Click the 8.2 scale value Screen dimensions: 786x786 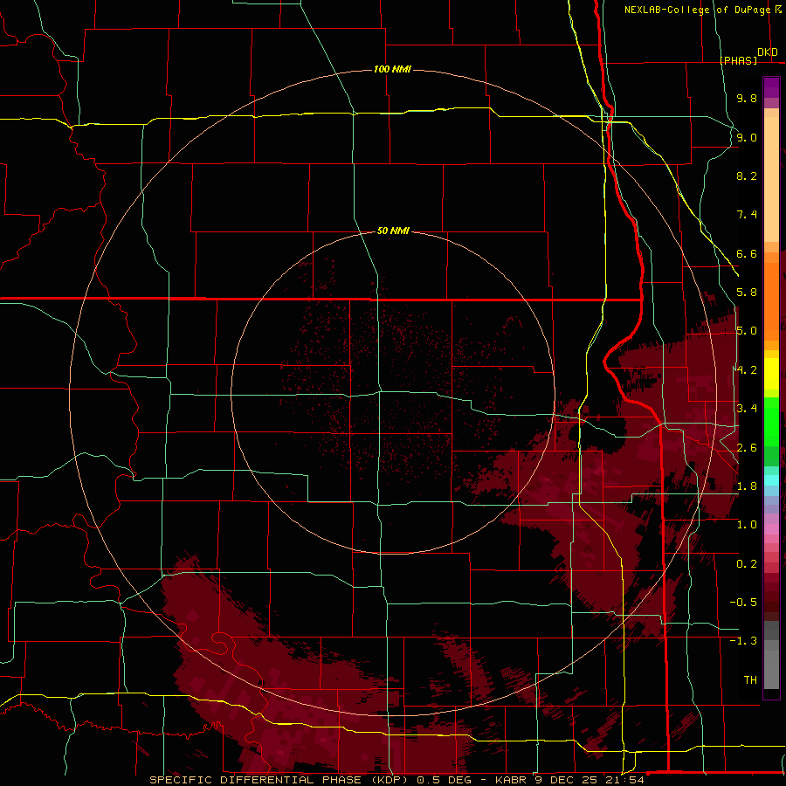click(747, 176)
